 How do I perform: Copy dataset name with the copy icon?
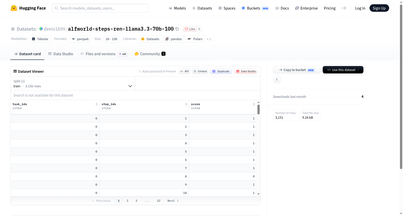[x=177, y=29]
